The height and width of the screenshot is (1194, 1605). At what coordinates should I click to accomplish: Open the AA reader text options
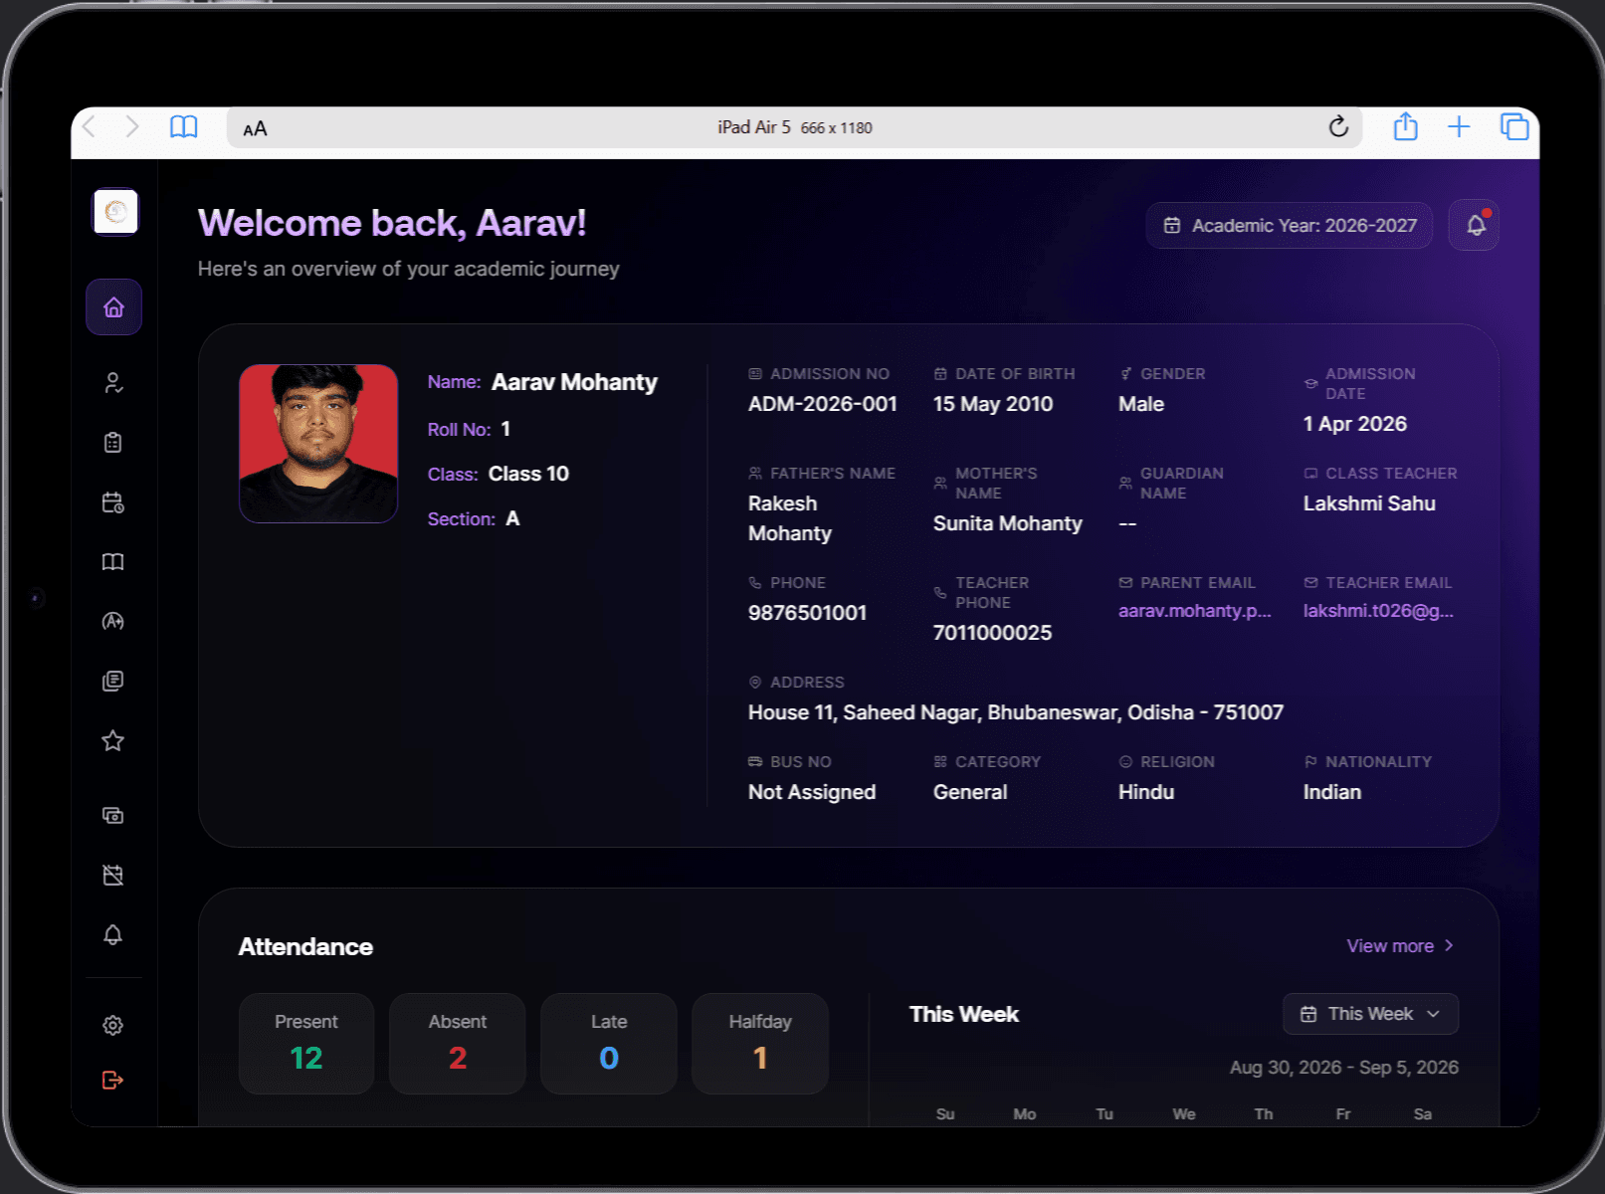255,128
